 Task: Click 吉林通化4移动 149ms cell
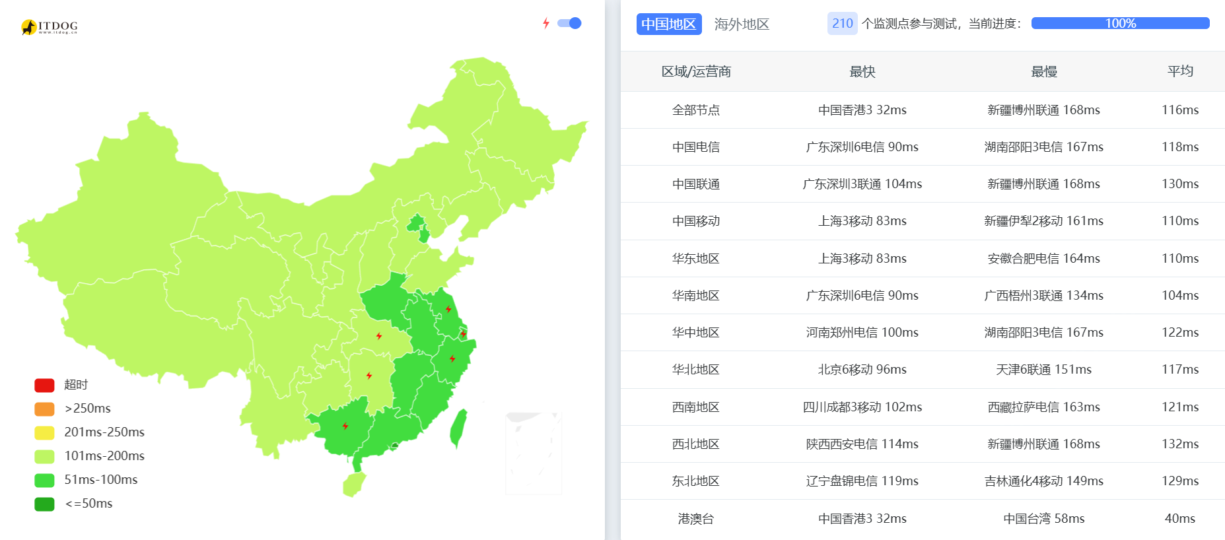pyautogui.click(x=1043, y=481)
